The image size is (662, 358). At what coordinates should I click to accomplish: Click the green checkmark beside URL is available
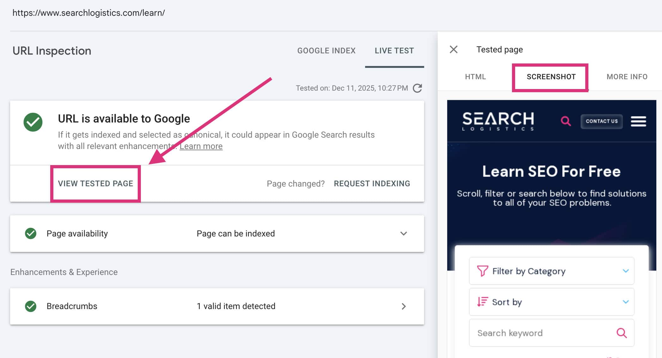click(33, 121)
